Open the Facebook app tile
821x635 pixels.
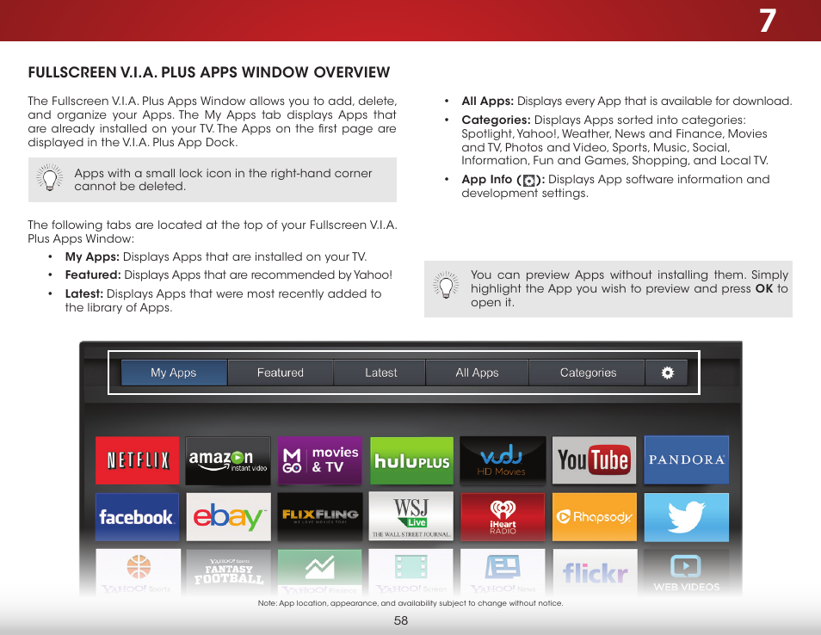point(137,516)
